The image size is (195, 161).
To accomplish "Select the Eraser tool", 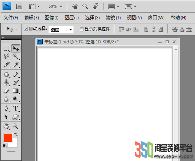I will coord(6,91).
